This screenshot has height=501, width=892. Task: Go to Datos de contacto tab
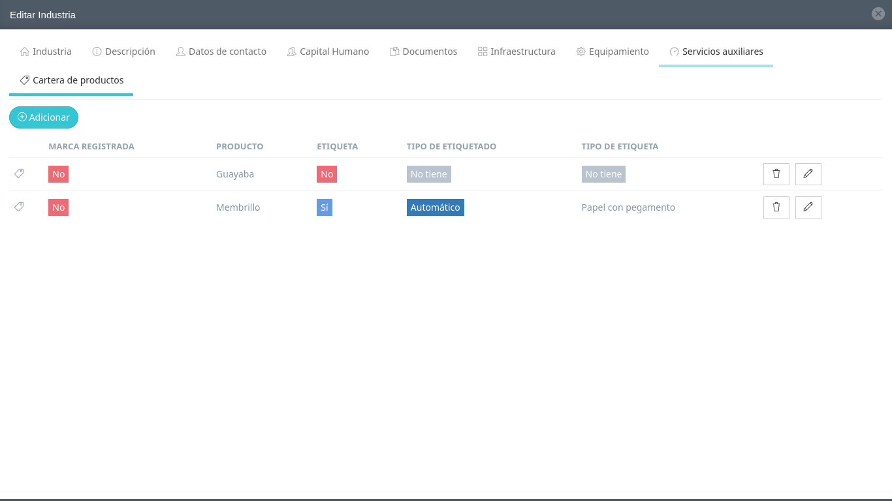pyautogui.click(x=221, y=52)
